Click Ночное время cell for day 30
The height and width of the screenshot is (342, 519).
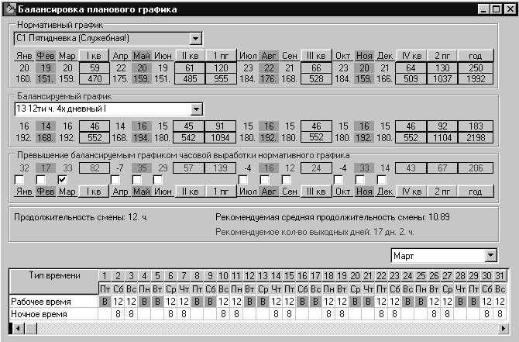click(x=486, y=314)
